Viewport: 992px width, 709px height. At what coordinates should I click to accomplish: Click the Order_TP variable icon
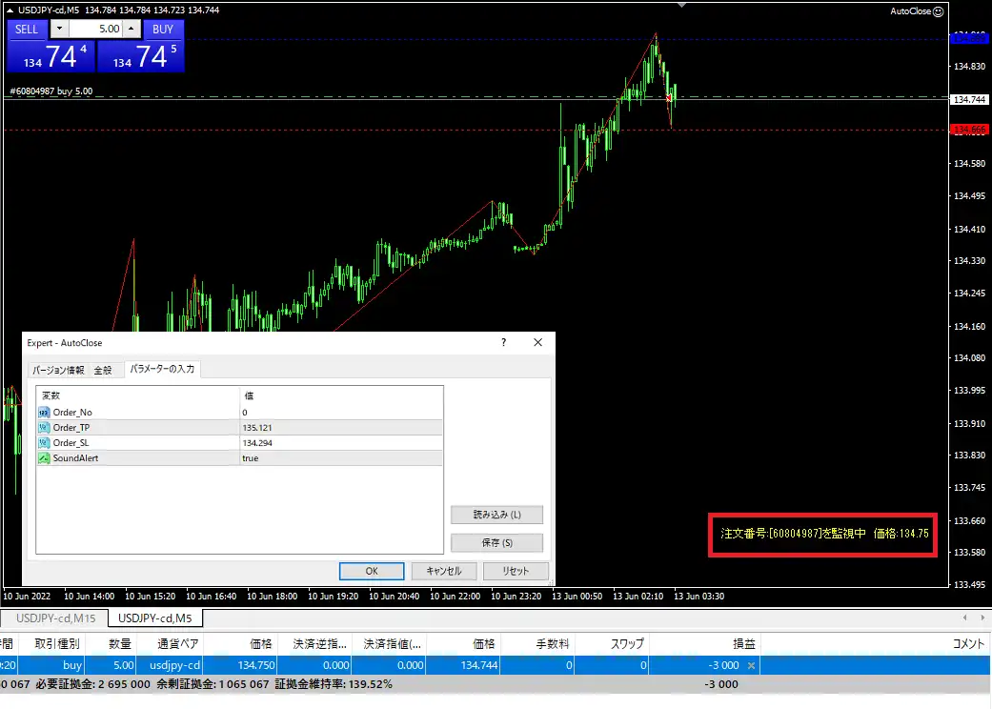(x=44, y=427)
